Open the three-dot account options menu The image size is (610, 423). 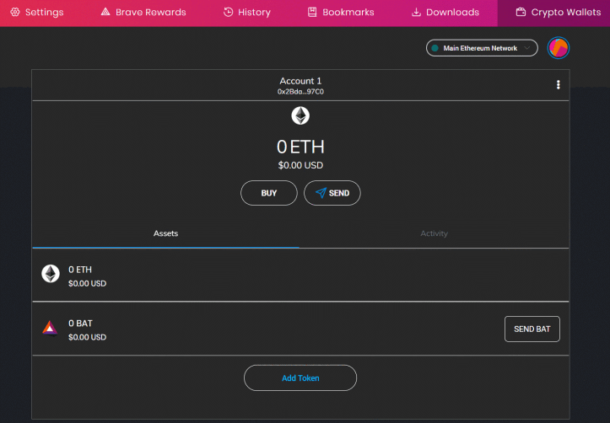tap(559, 84)
